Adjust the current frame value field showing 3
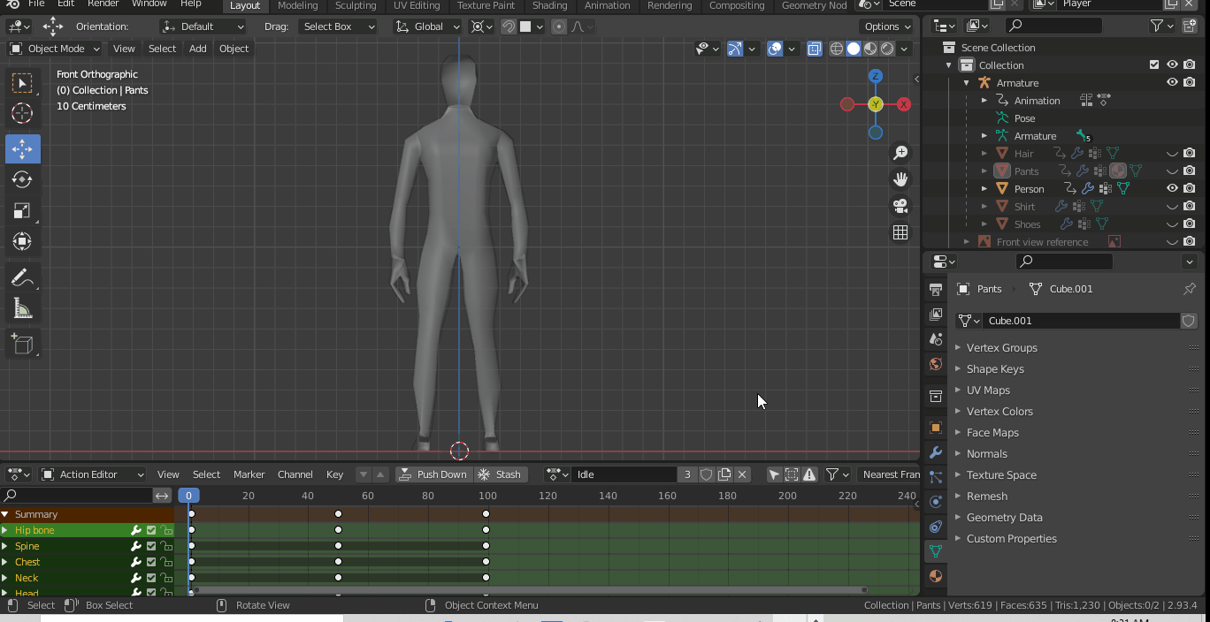Screen dimensions: 1210x622 pos(686,474)
